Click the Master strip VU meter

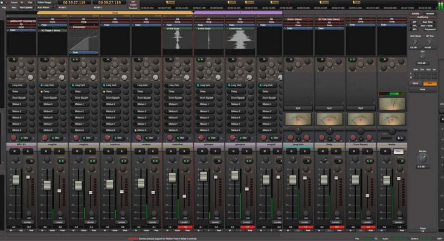coord(391,119)
